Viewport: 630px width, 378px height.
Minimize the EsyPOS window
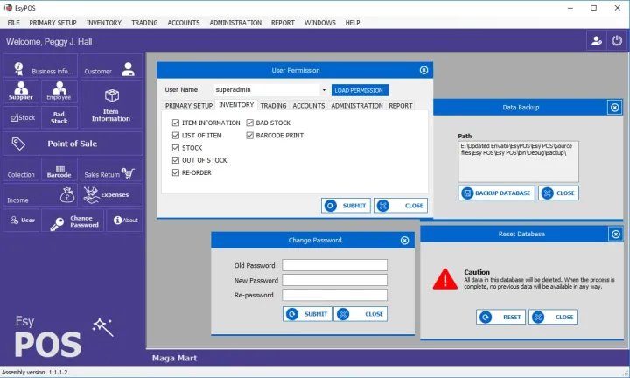[x=570, y=8]
